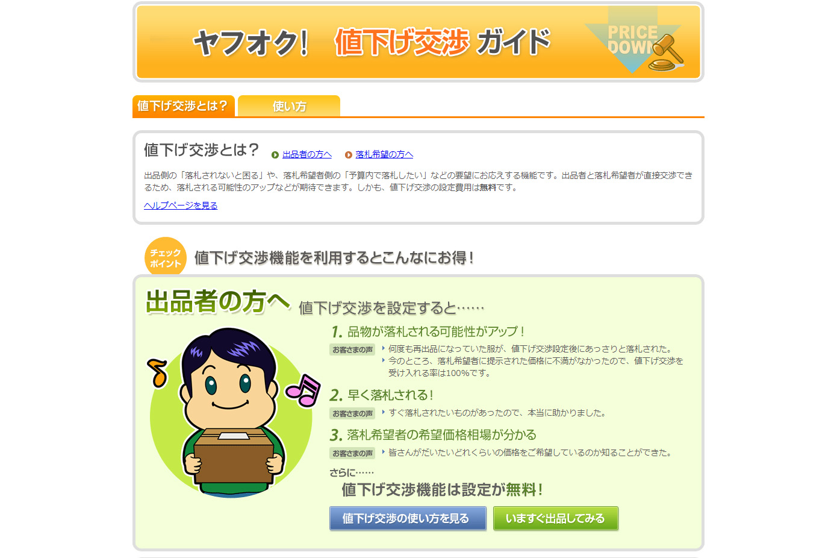This screenshot has height=558, width=837.
Task: Click the orange チェックポイント circle badge
Action: [x=166, y=258]
